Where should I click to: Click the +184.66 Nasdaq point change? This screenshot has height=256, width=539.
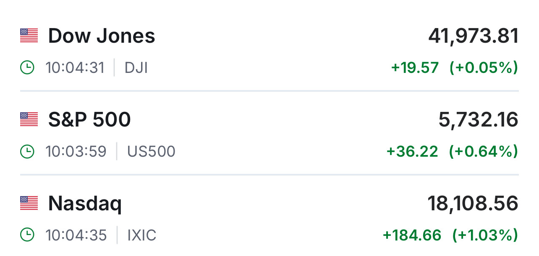412,235
